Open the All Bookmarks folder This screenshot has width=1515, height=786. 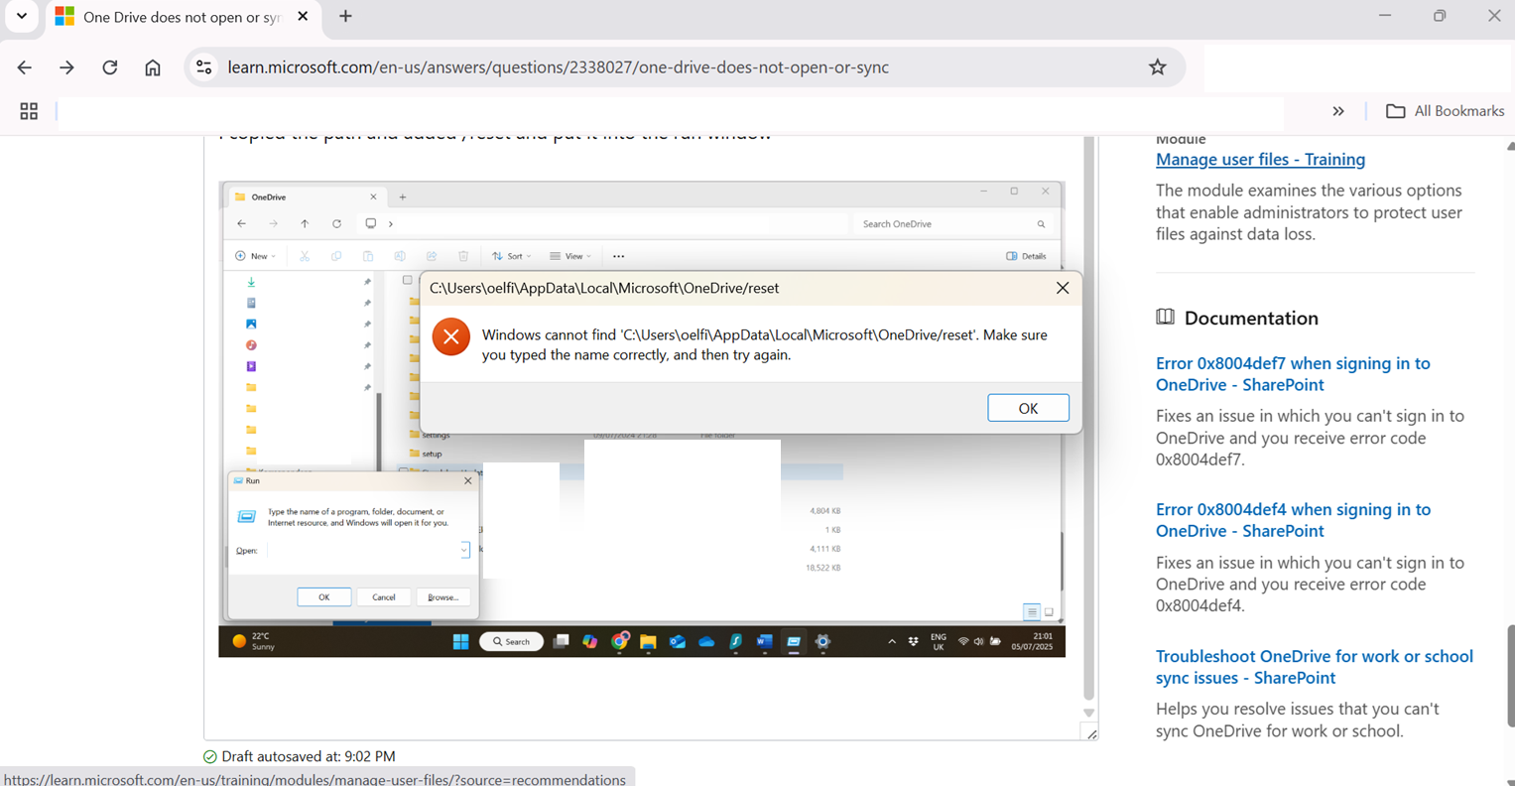[1445, 111]
